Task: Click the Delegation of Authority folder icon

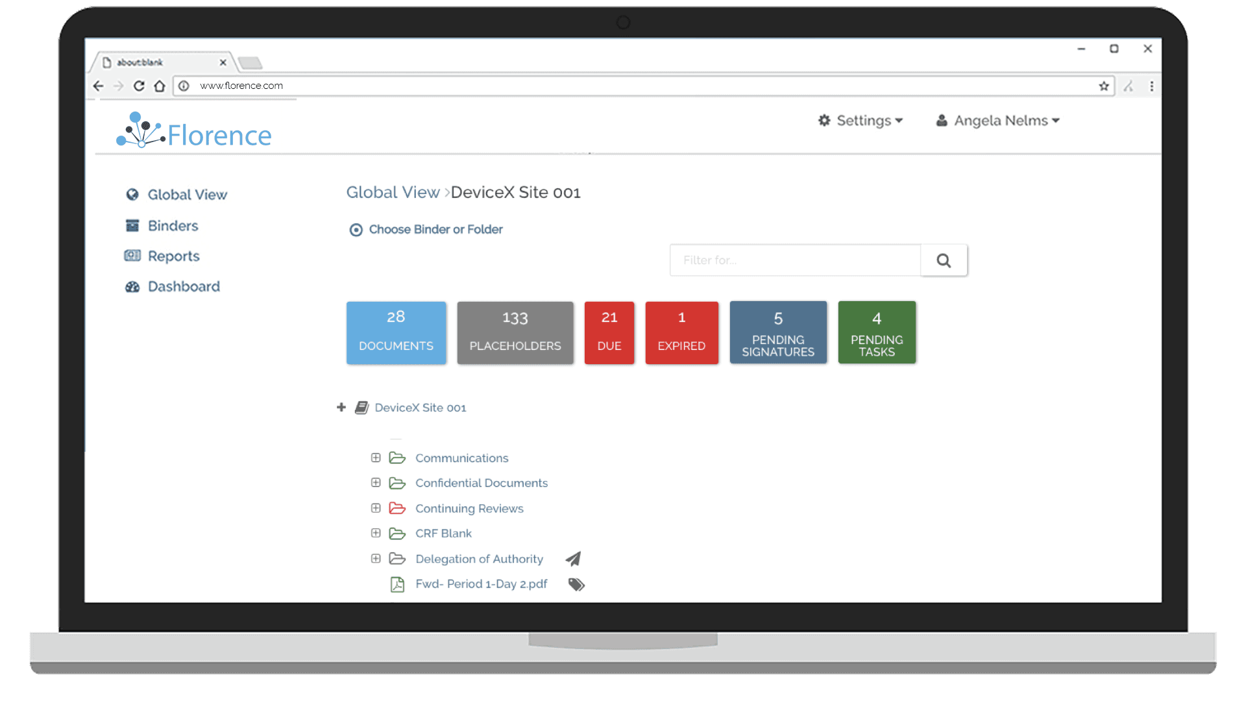Action: [x=397, y=559]
